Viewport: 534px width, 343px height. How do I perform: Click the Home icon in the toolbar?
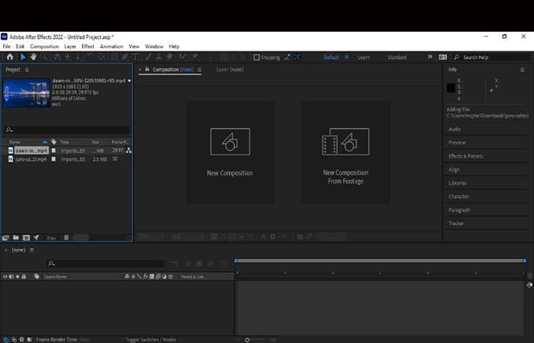click(x=10, y=57)
